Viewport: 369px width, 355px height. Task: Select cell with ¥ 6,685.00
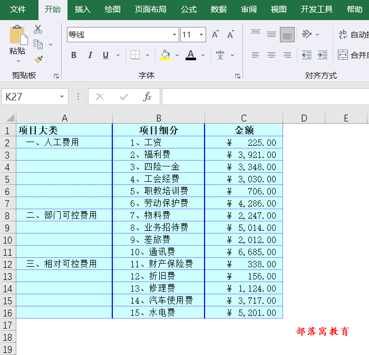(x=244, y=252)
